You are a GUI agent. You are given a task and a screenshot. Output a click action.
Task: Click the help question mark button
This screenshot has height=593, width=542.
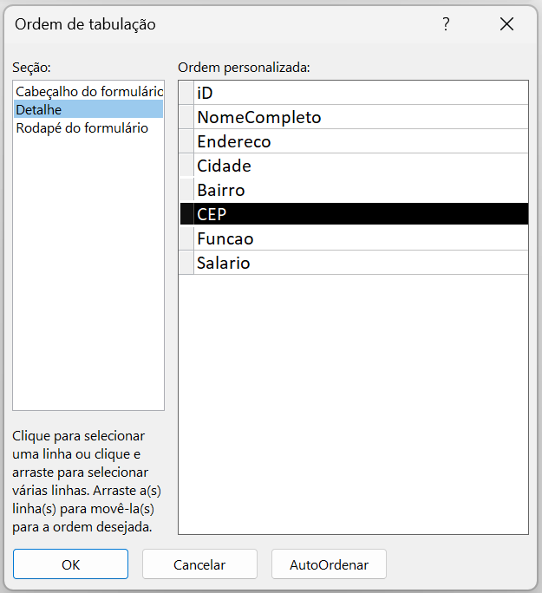[x=446, y=24]
